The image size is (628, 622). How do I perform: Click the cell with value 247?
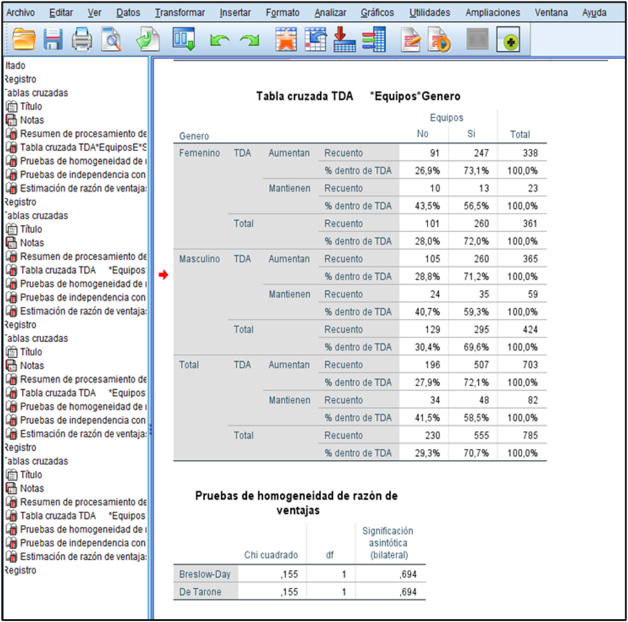point(481,153)
